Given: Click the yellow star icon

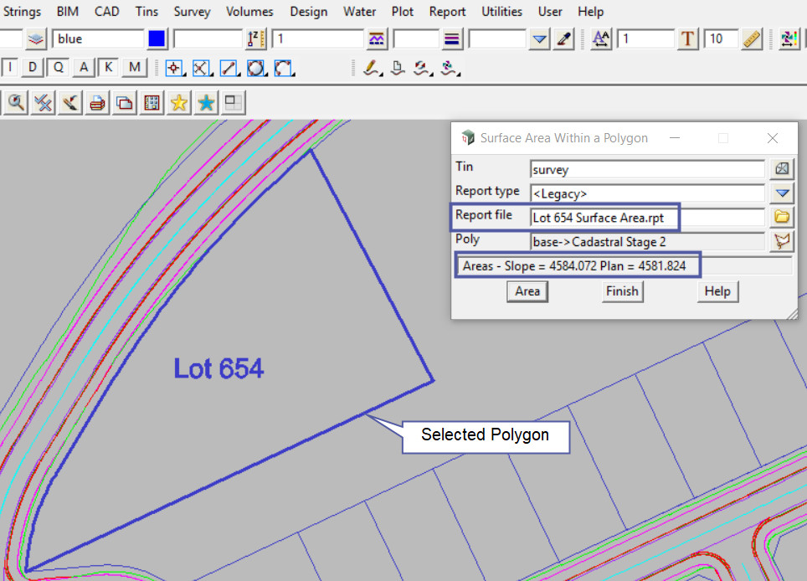Looking at the screenshot, I should pyautogui.click(x=178, y=103).
